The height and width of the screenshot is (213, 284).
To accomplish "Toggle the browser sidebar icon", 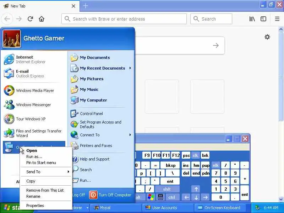I will tap(263, 19).
